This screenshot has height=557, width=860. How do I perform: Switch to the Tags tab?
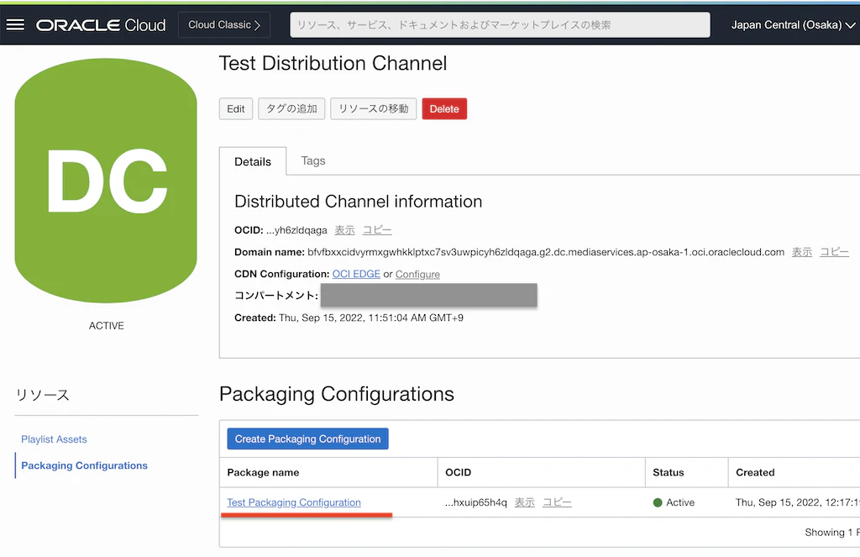click(x=313, y=160)
